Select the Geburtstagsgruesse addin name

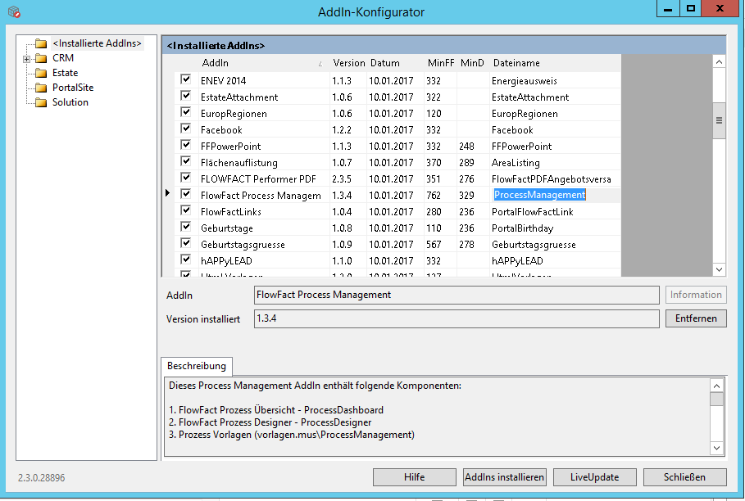coord(243,245)
